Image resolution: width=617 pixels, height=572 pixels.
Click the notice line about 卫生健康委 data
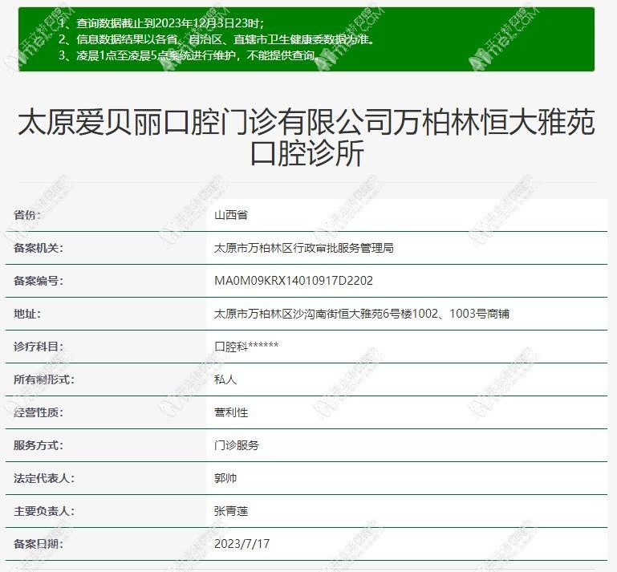(x=216, y=39)
